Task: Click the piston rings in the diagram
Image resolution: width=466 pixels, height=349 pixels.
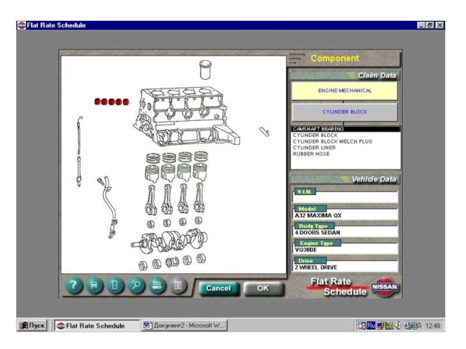Action: [x=177, y=157]
